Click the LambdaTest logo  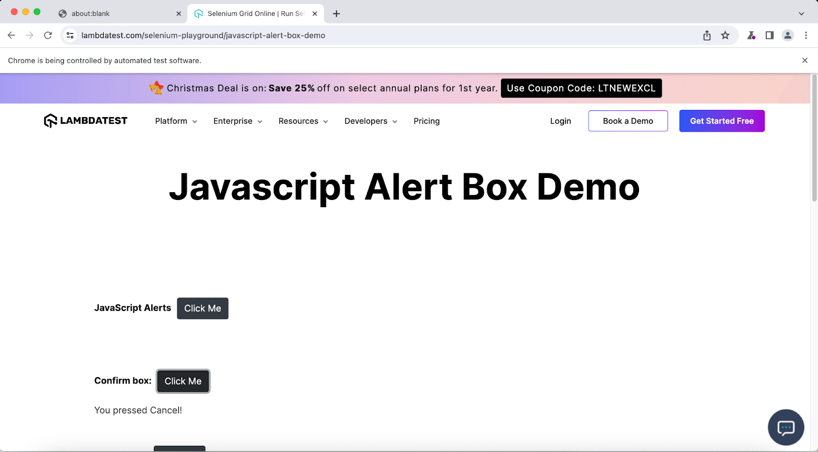point(85,121)
